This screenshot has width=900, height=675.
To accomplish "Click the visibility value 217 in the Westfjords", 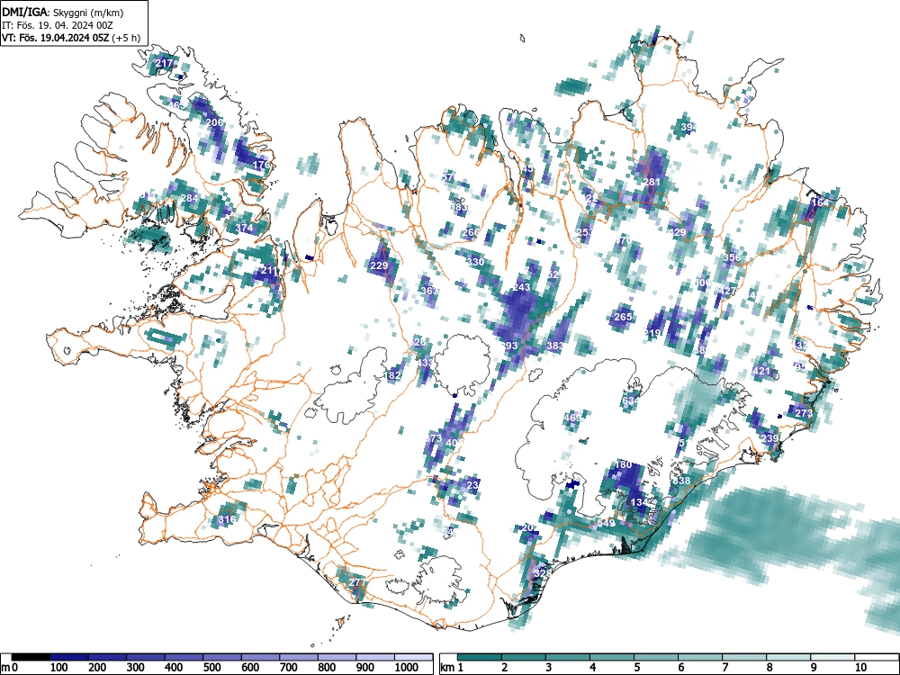I will click(165, 63).
